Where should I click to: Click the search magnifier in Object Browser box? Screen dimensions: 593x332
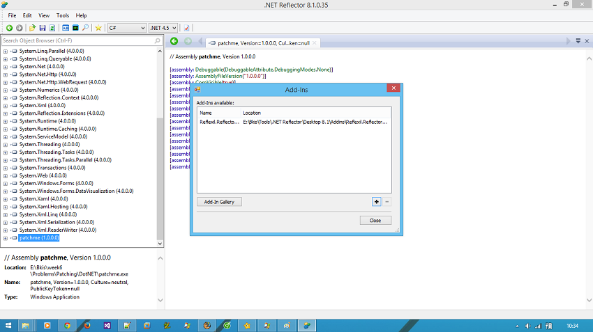(158, 40)
